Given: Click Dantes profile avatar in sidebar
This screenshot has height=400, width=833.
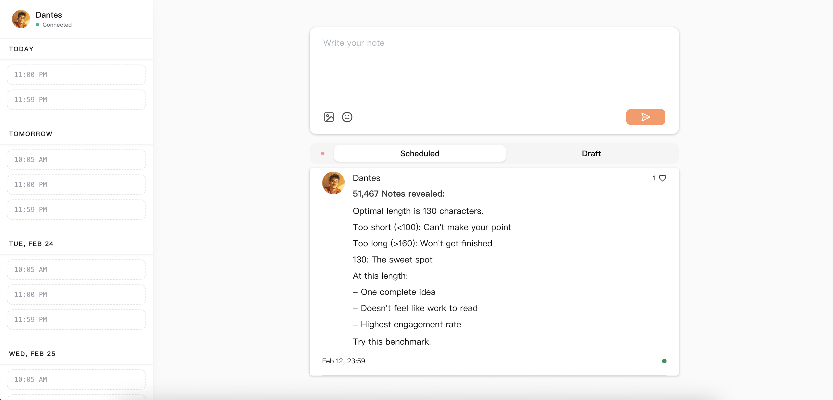Looking at the screenshot, I should point(21,19).
